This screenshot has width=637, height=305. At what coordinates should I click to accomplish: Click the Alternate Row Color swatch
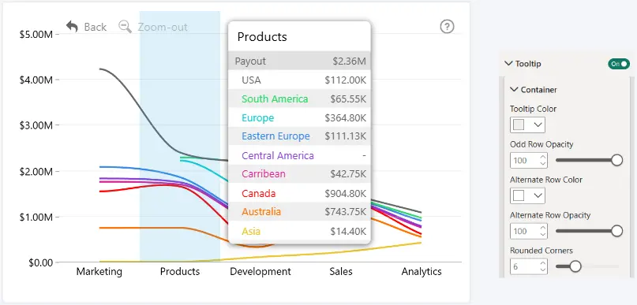click(519, 196)
